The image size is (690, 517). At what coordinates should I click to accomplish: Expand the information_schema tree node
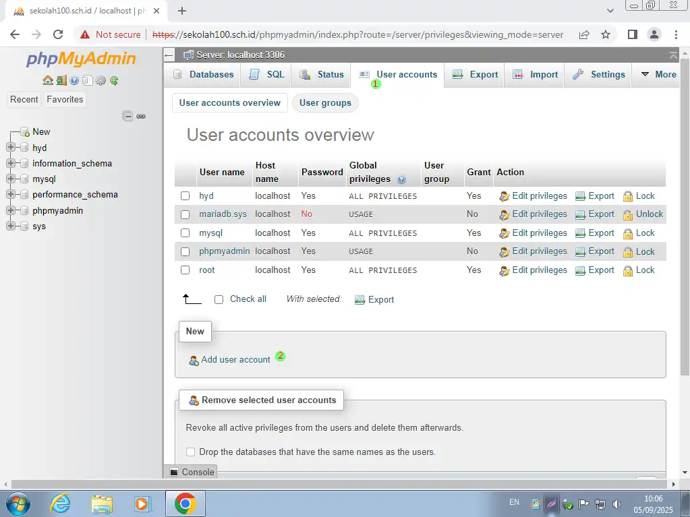pyautogui.click(x=11, y=163)
